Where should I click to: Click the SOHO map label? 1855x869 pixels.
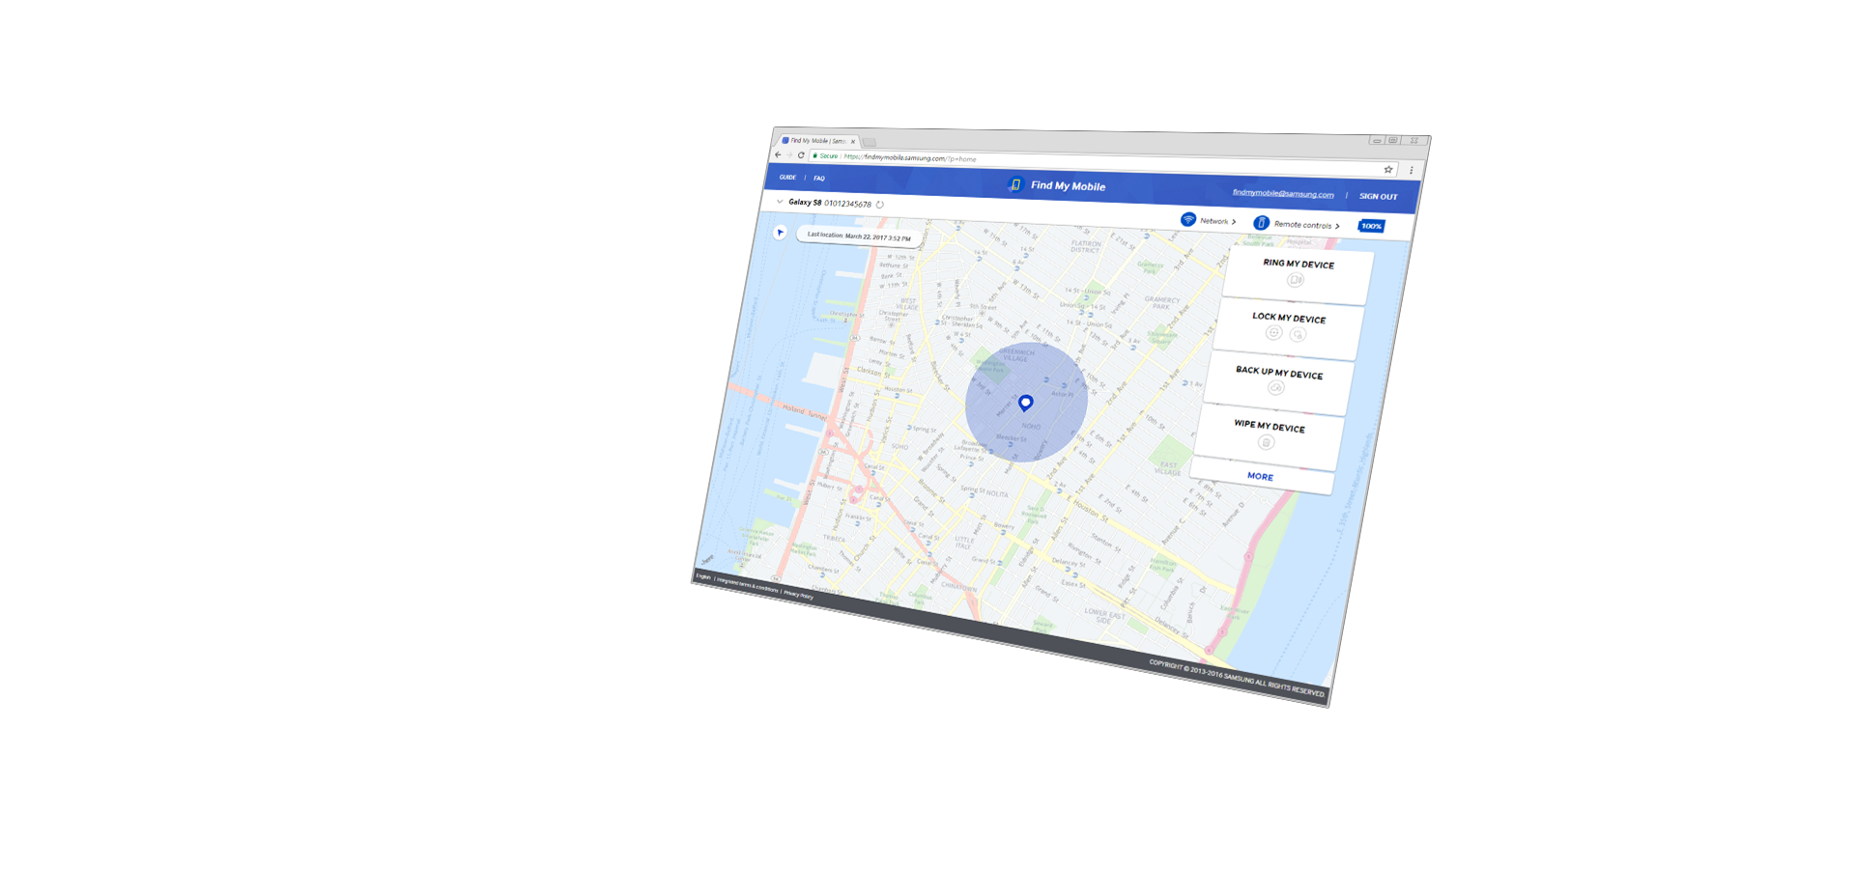coord(900,446)
